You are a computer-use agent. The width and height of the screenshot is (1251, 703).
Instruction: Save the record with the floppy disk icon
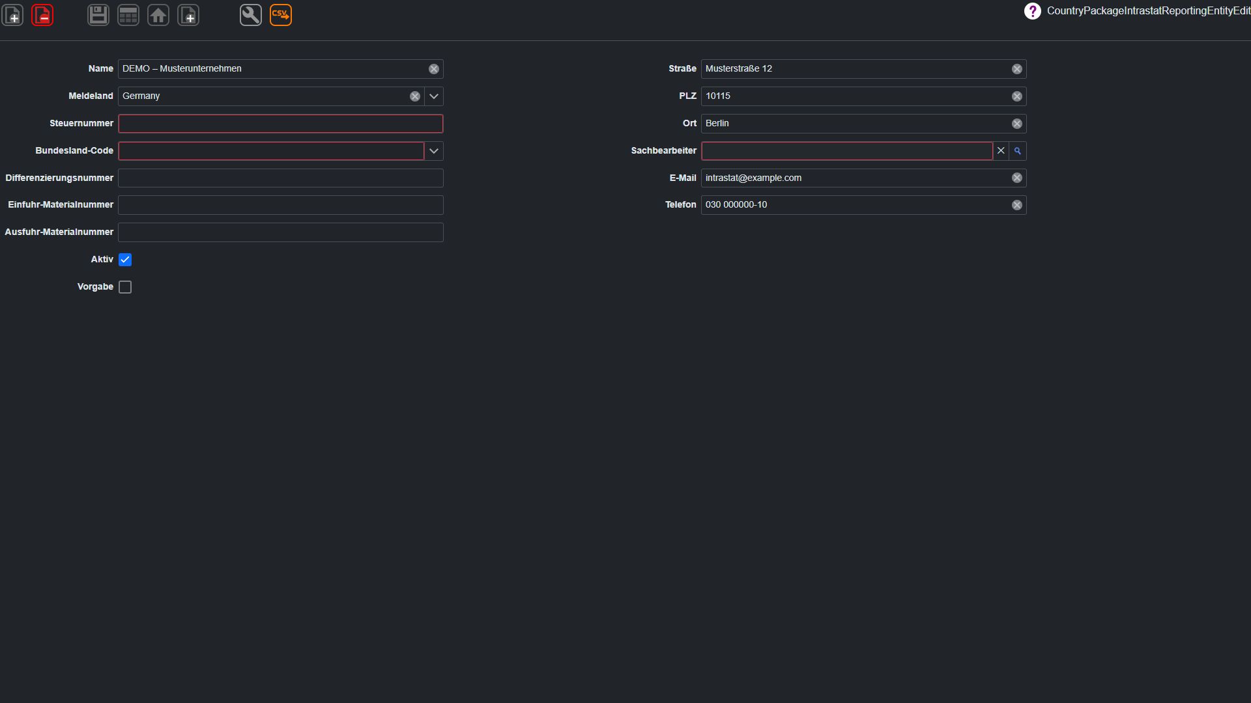(98, 15)
